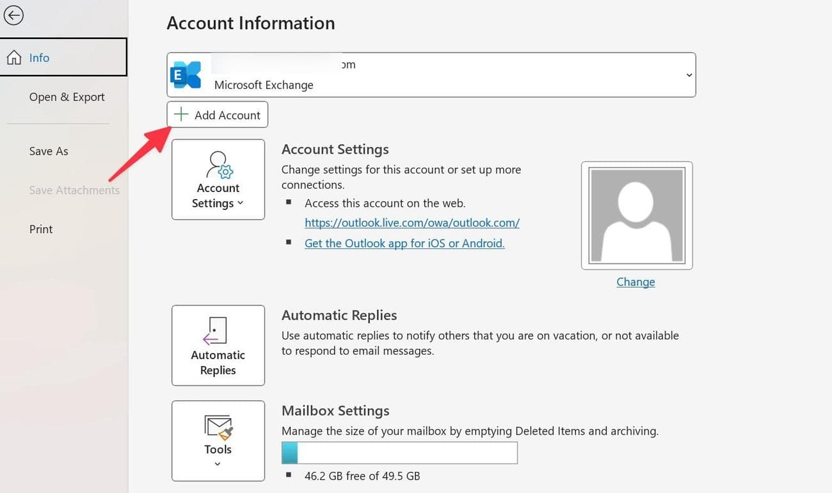
Task: Open the Open & Export menu item
Action: [x=67, y=97]
